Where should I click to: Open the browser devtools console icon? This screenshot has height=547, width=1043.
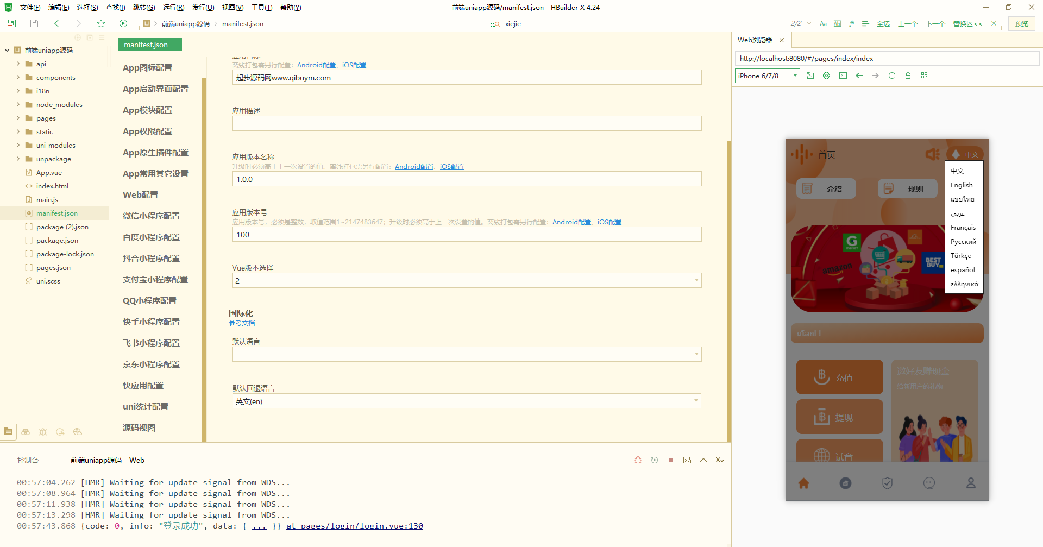(843, 76)
